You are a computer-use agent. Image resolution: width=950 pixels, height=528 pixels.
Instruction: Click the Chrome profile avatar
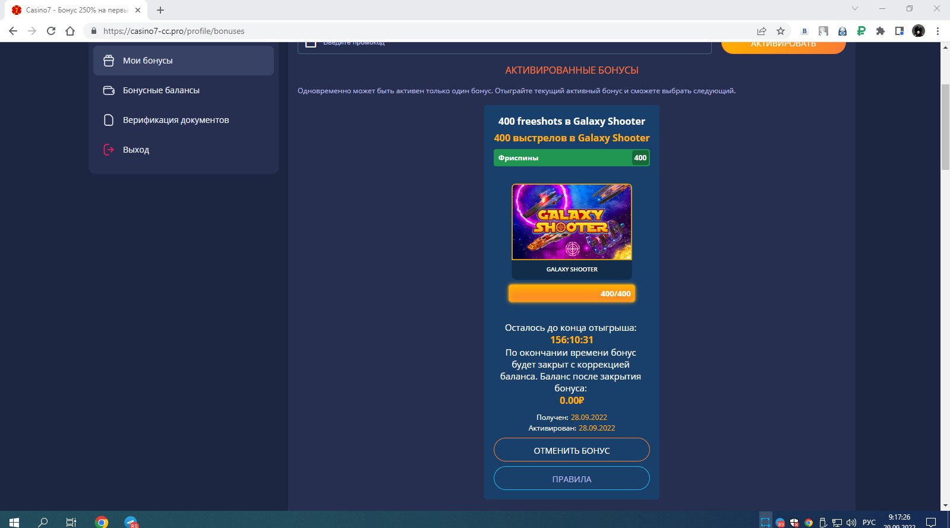coord(919,31)
